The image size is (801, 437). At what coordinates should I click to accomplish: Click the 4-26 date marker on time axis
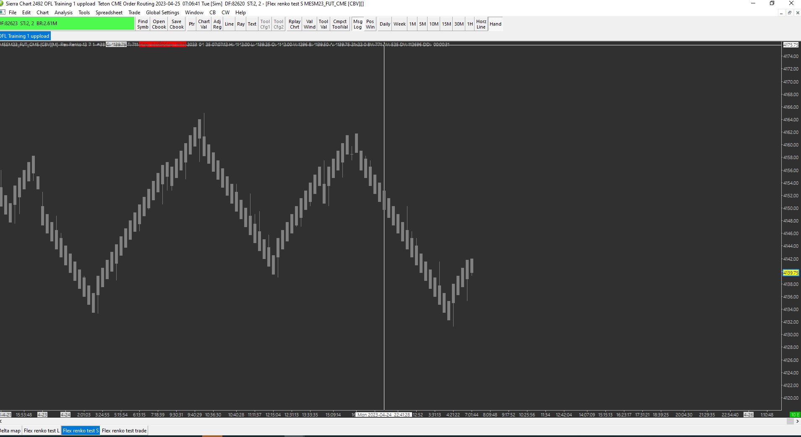[x=749, y=415]
